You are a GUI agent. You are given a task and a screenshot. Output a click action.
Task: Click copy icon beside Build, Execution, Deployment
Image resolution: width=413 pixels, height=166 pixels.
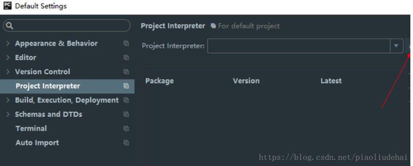pyautogui.click(x=126, y=100)
